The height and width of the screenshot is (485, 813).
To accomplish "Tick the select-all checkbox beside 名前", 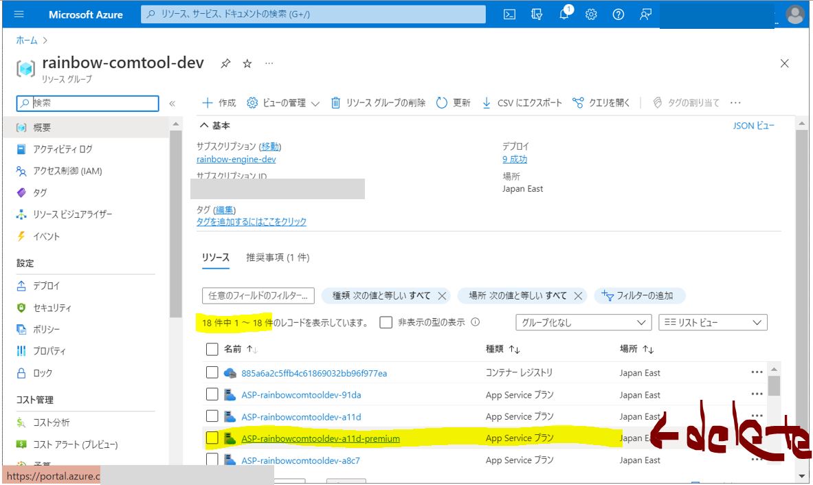I will (212, 350).
